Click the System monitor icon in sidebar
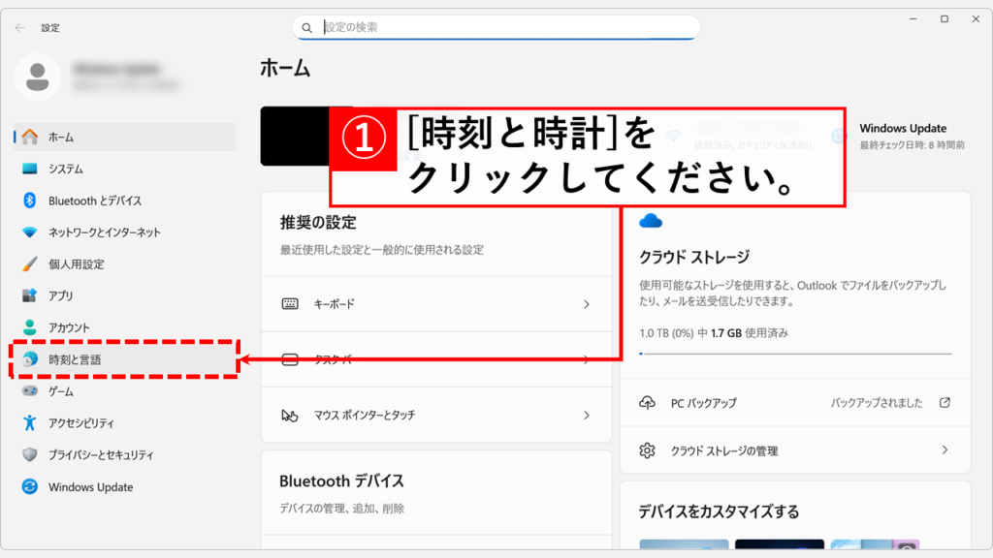Viewport: 993px width, 558px height. tap(30, 169)
